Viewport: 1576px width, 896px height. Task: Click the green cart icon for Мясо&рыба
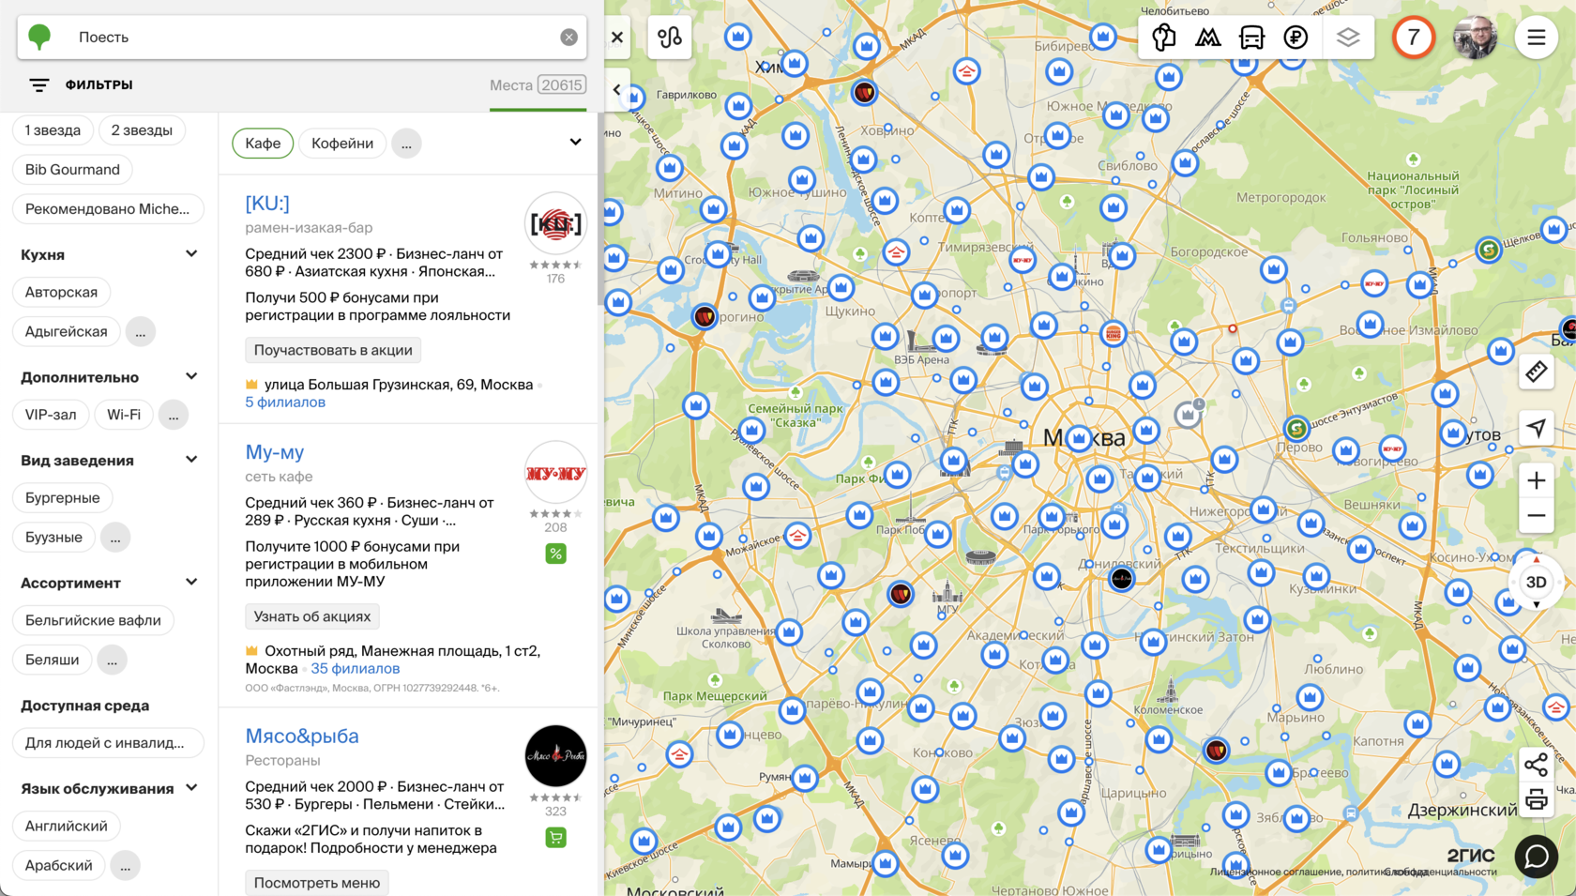pos(555,837)
